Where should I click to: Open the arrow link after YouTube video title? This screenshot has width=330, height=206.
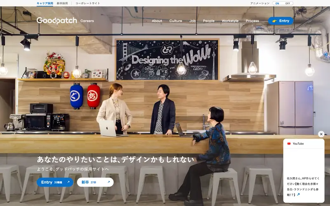tap(298, 194)
